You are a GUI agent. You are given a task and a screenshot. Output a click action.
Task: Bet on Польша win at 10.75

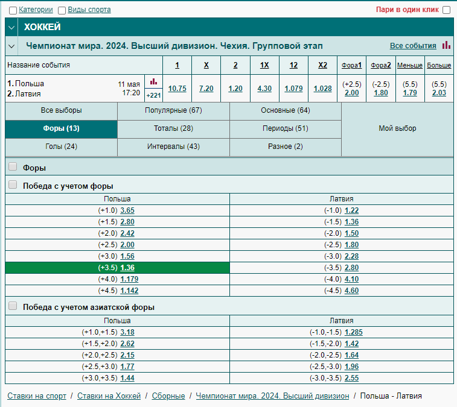177,89
